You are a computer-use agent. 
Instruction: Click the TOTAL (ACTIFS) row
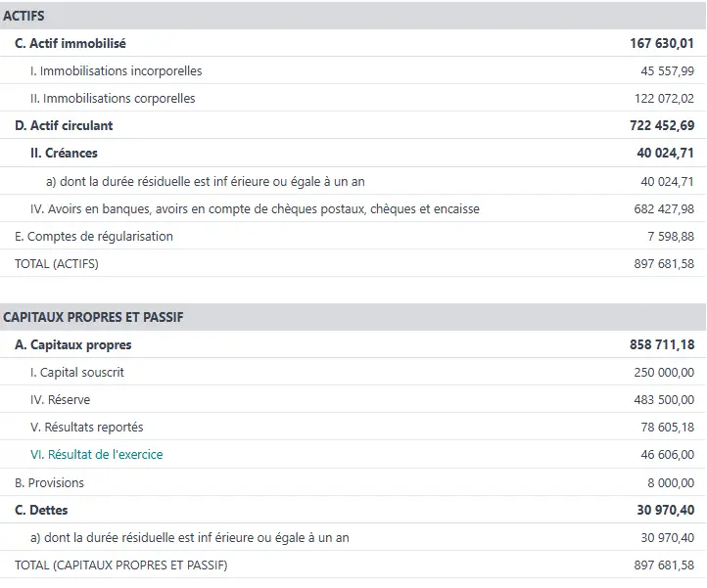point(57,263)
